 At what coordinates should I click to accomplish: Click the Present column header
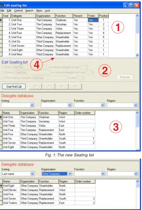tap(80, 16)
